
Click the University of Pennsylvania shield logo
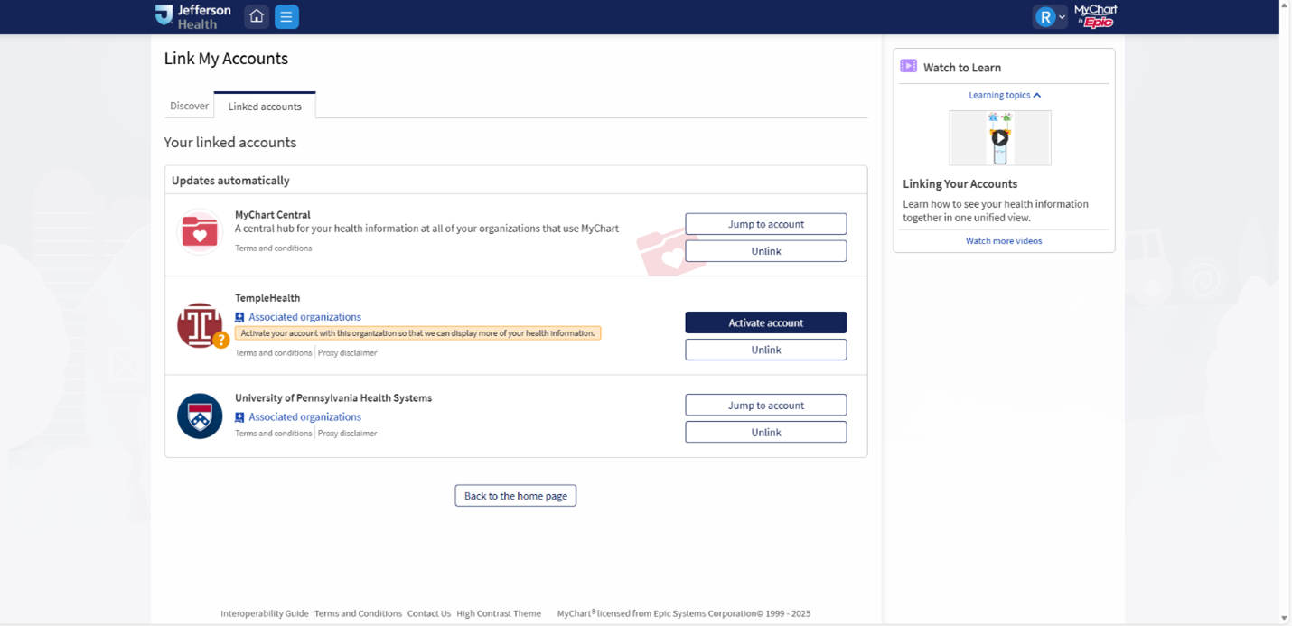[200, 416]
